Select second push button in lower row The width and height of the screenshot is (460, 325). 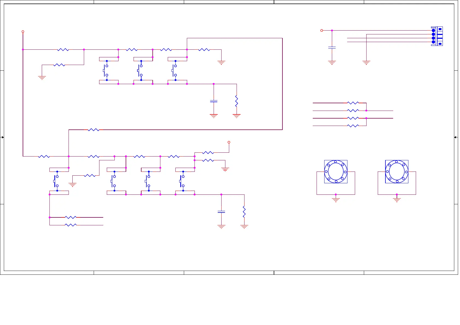pos(113,181)
